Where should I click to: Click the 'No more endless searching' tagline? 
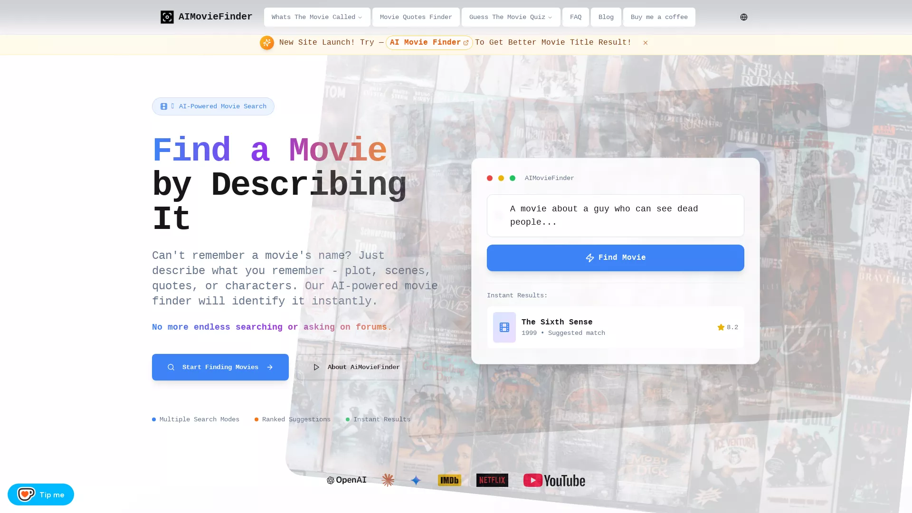pyautogui.click(x=272, y=327)
